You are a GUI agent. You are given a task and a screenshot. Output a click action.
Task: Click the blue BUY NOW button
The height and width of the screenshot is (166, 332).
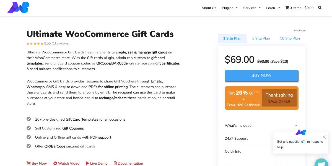261,76
